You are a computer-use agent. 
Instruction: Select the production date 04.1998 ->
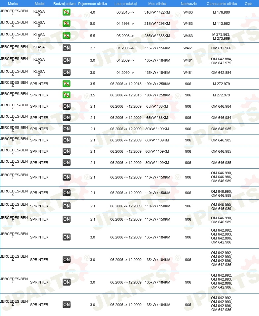[125, 24]
